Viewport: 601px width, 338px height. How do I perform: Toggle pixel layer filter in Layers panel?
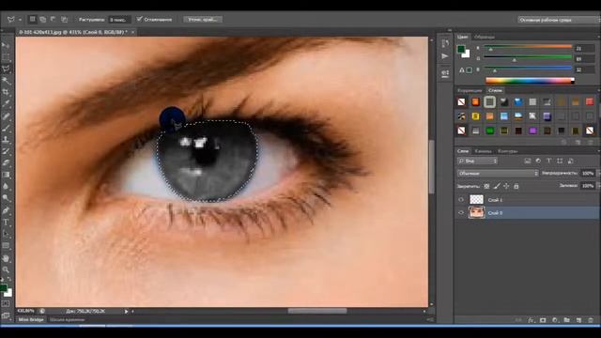pos(528,161)
